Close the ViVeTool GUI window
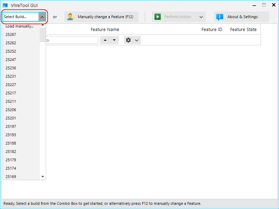Image resolution: width=279 pixels, height=209 pixels. pos(274,5)
